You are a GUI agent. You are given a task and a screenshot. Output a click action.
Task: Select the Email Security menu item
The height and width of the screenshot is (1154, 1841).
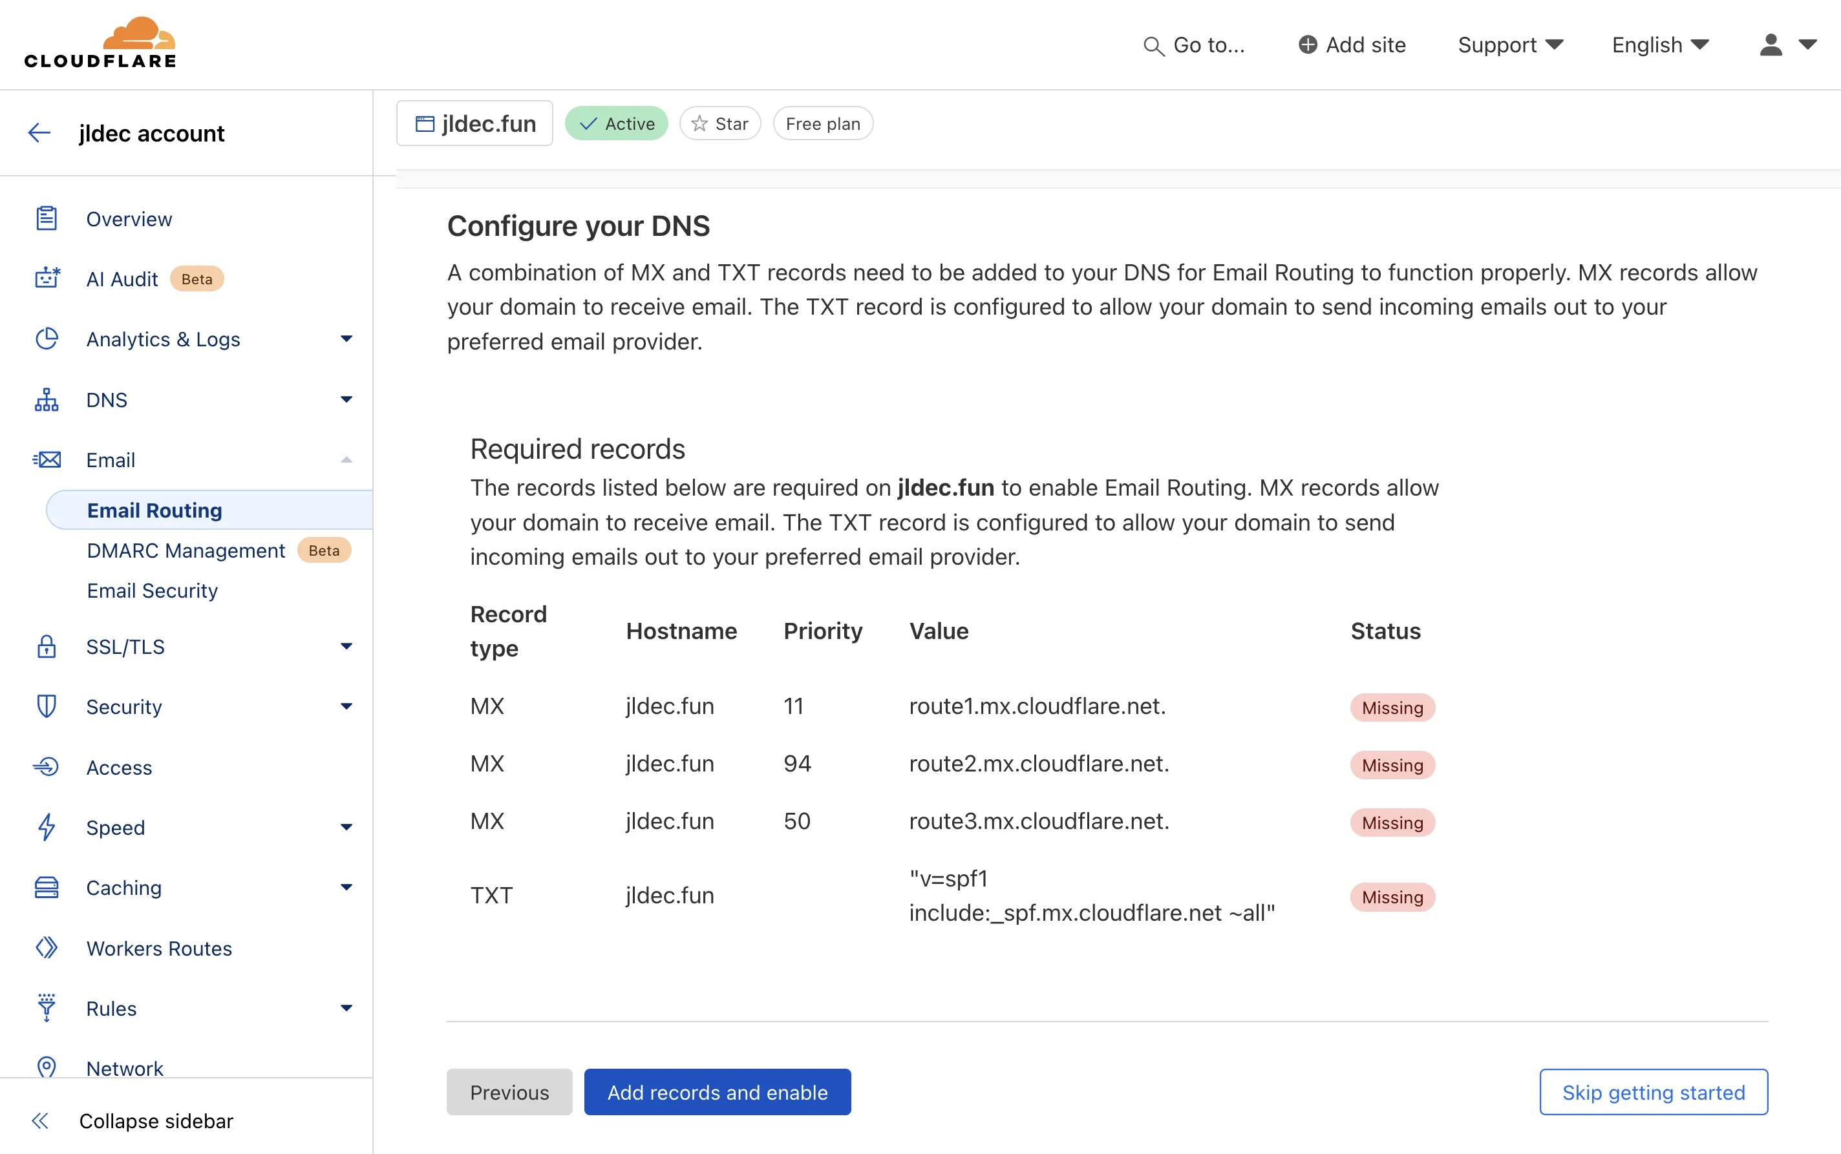tap(151, 589)
